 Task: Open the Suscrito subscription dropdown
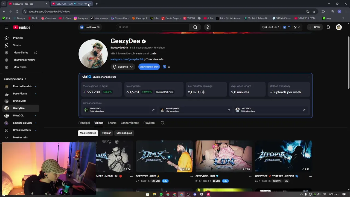click(123, 67)
